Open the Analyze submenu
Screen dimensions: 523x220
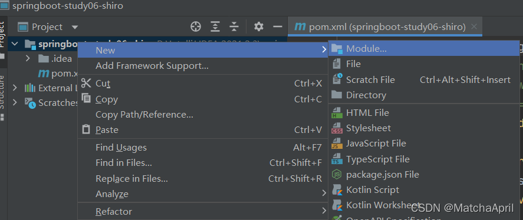[203, 194]
